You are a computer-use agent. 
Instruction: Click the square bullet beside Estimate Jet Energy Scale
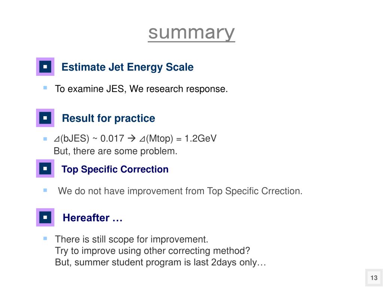tap(45, 67)
